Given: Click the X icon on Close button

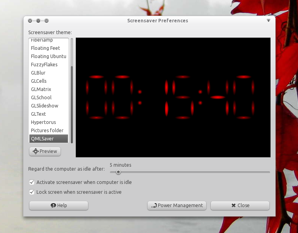Looking at the screenshot, I should (x=234, y=206).
